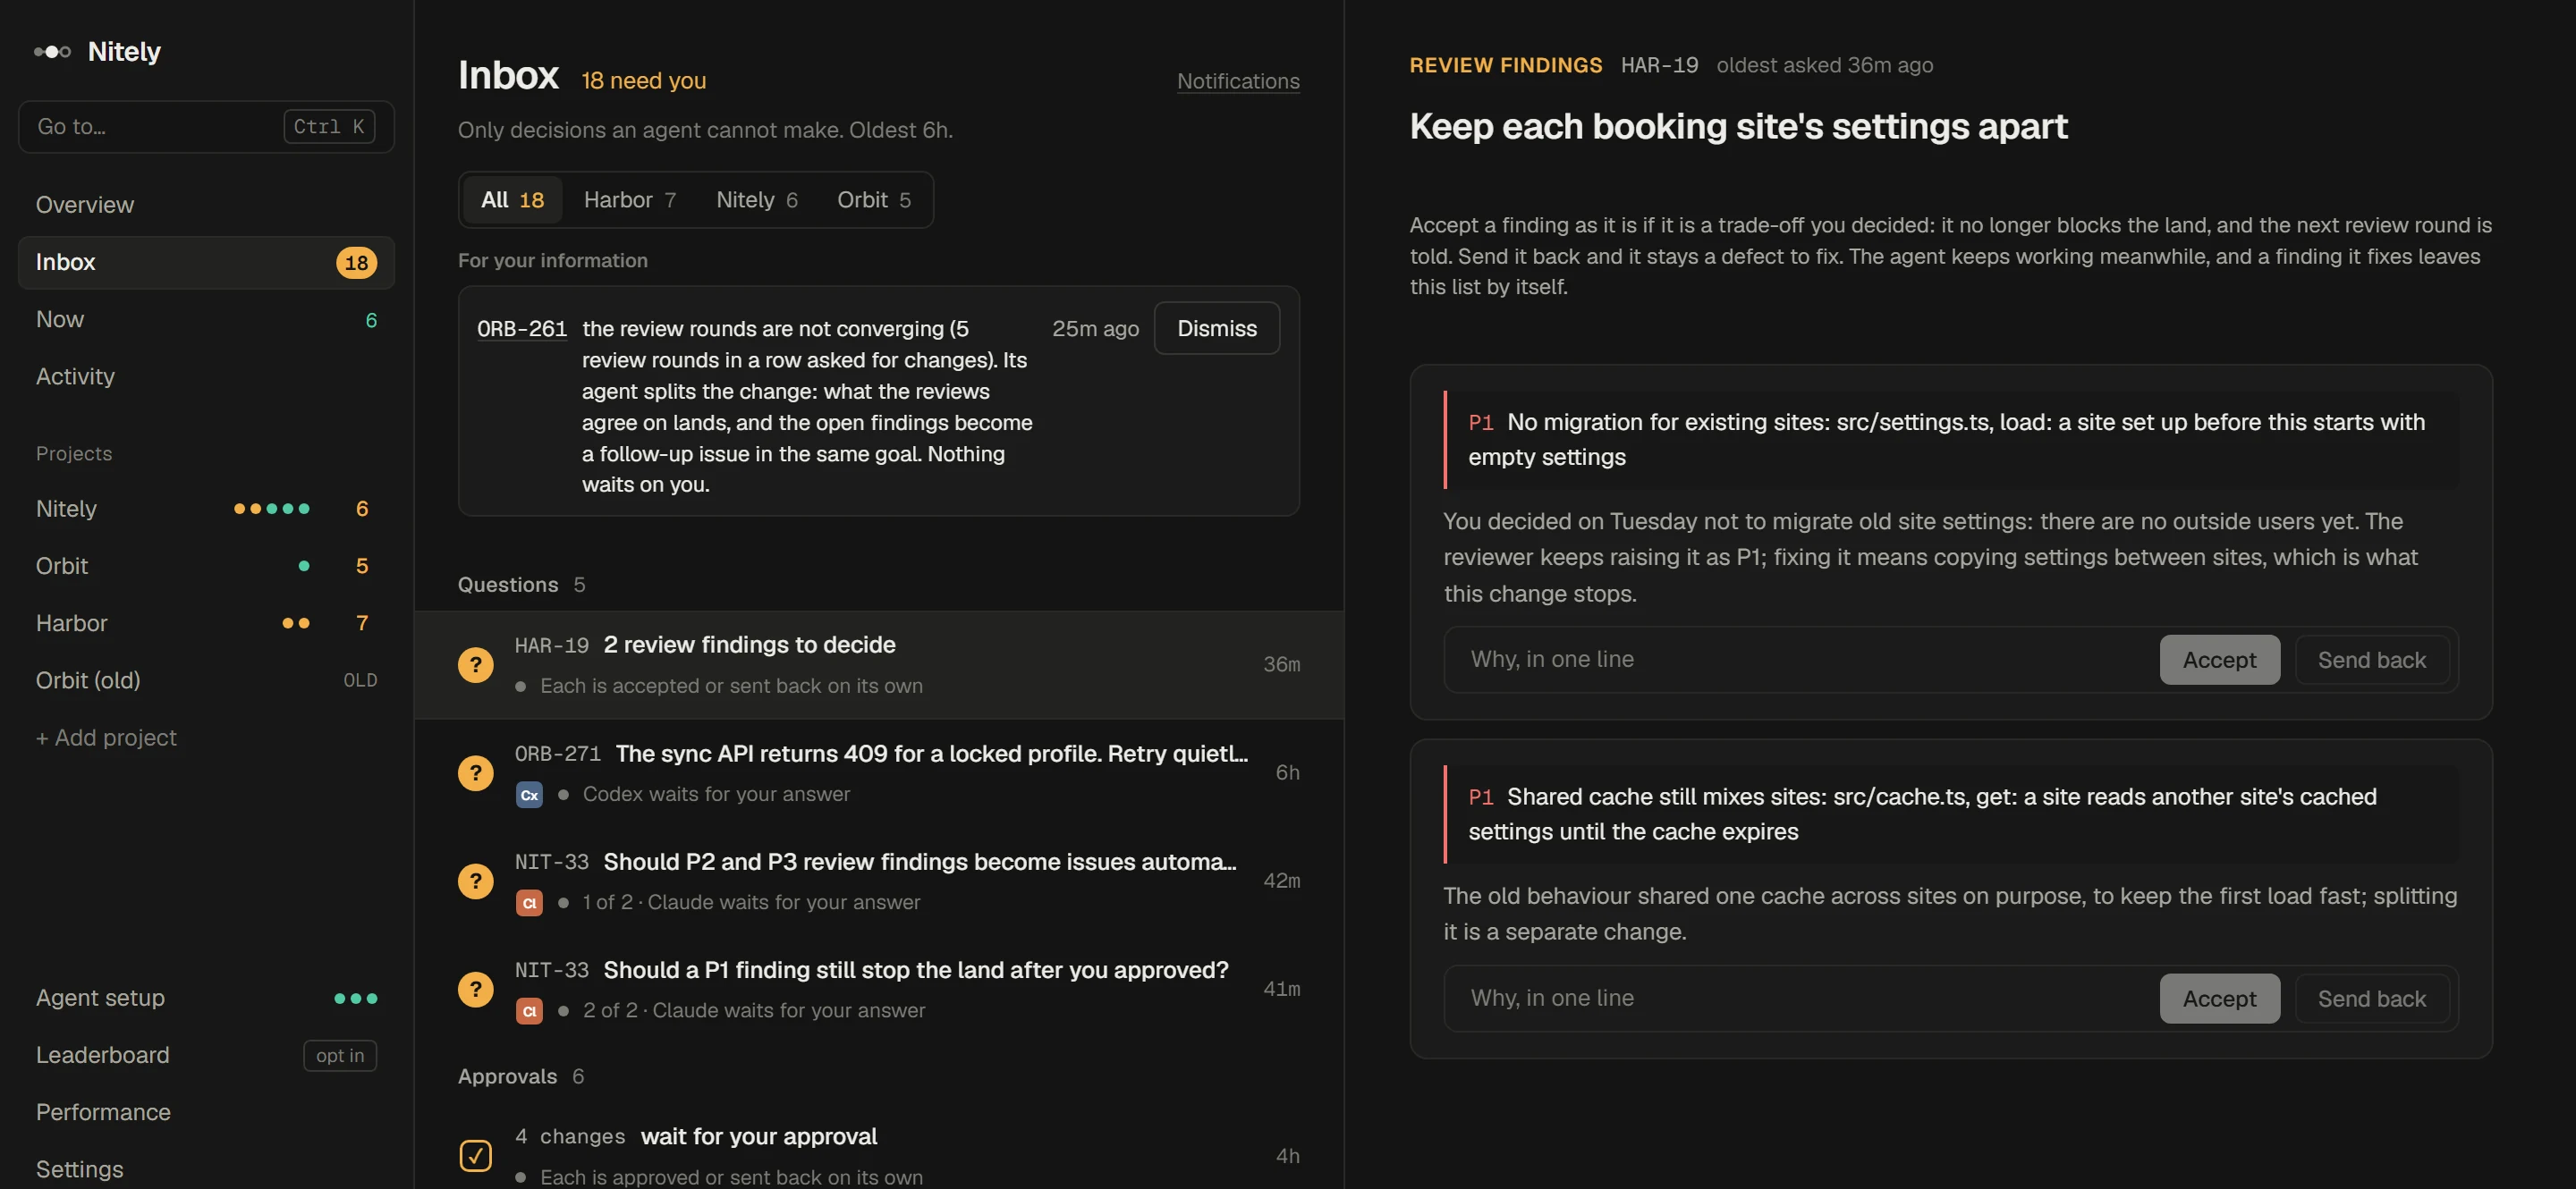Click the HAR-19 label in findings header
The image size is (2576, 1189).
(1659, 65)
